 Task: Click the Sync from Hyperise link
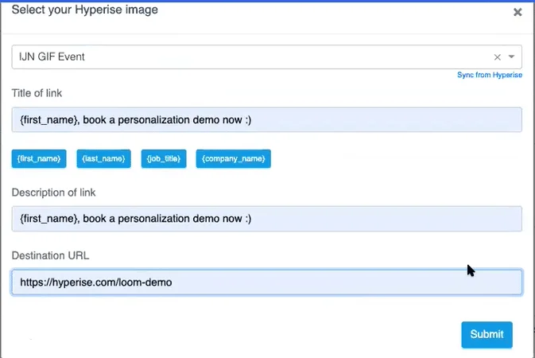pos(489,75)
